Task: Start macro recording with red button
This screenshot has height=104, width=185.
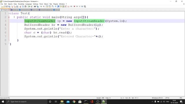Action: (x=74, y=6)
